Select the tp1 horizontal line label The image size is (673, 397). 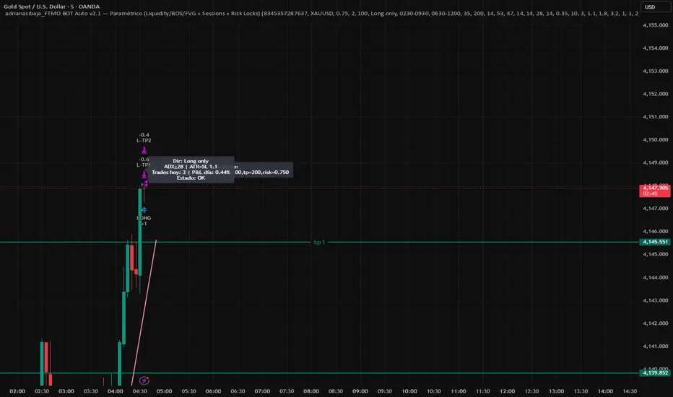(318, 243)
